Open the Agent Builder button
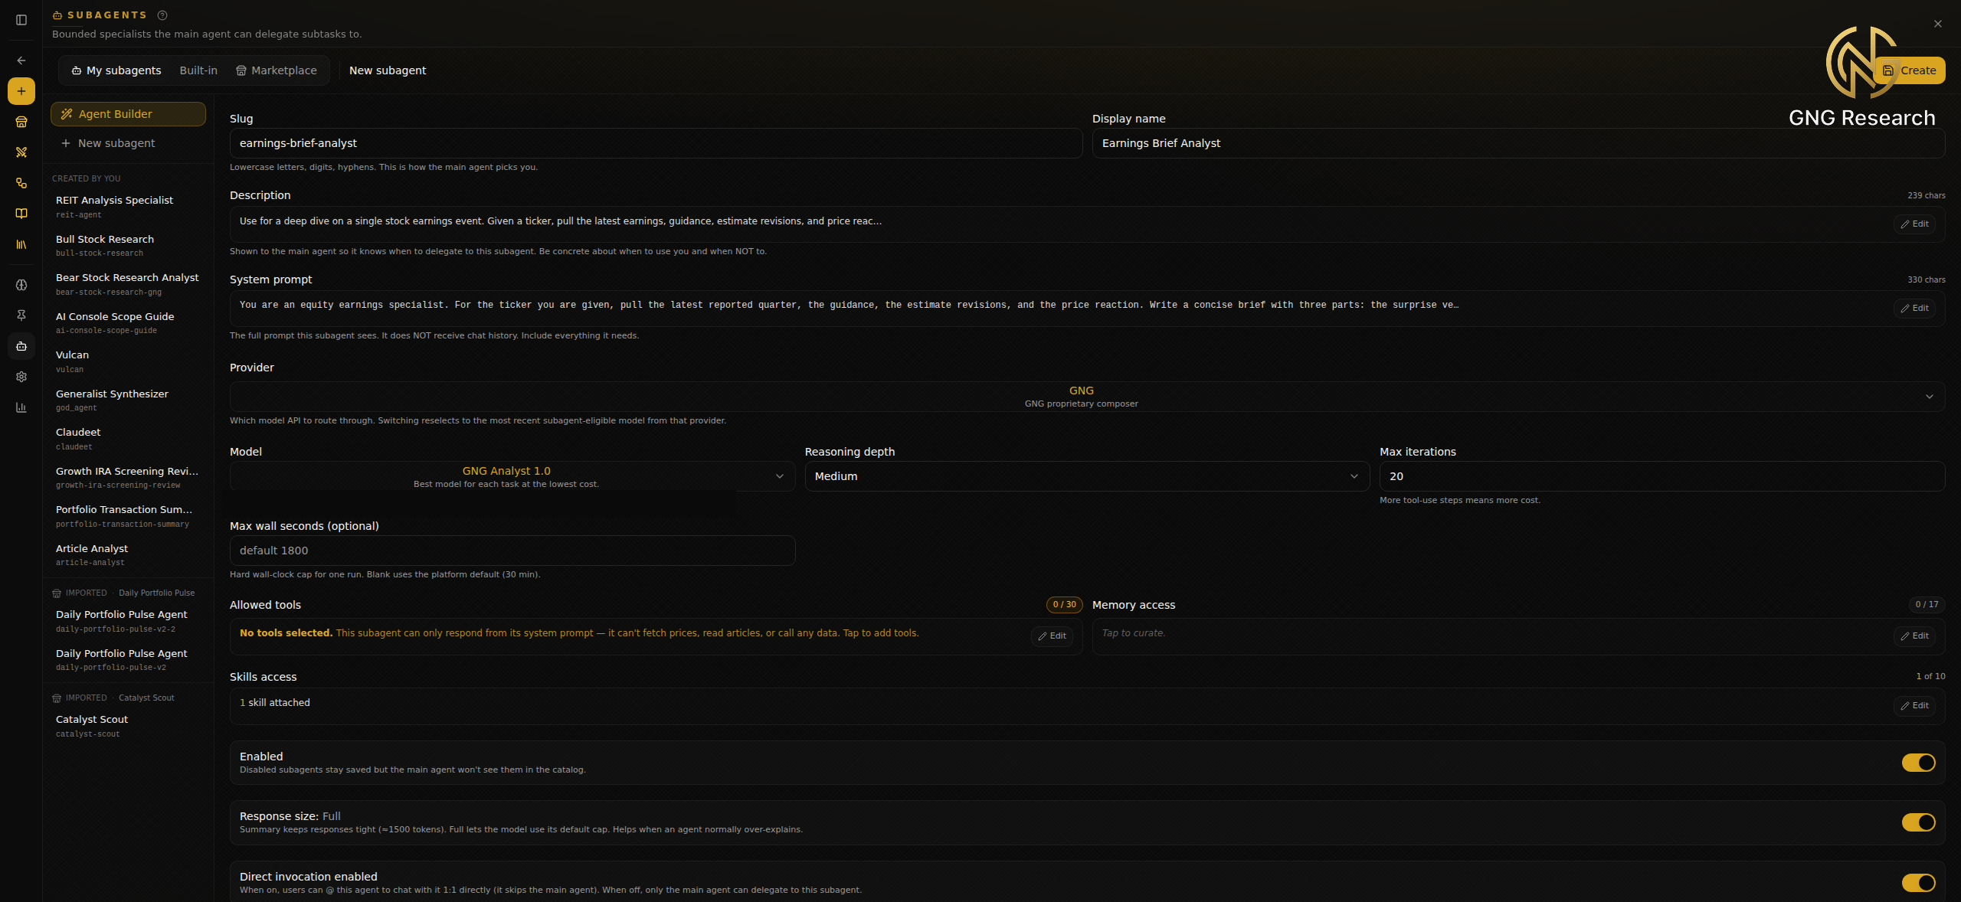1961x902 pixels. coord(128,114)
